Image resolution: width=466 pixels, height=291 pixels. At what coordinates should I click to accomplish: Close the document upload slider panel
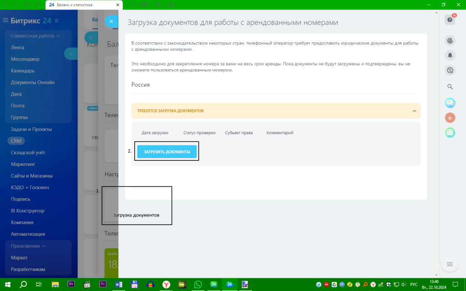[111, 21]
